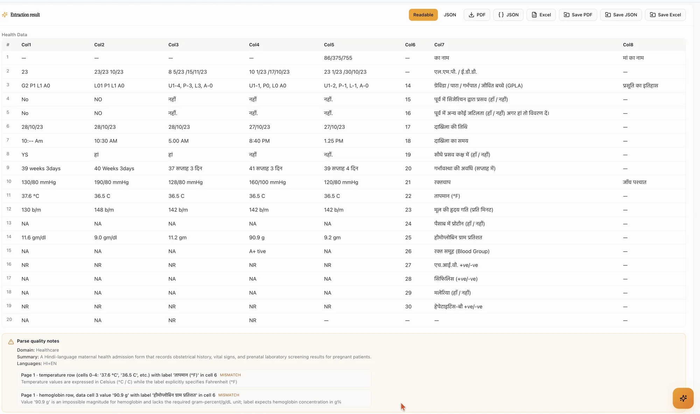
Task: Select the cell '148 b/m'
Action: click(104, 210)
